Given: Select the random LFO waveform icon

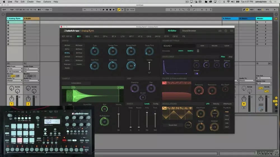Looking at the screenshot, I should point(191,108).
